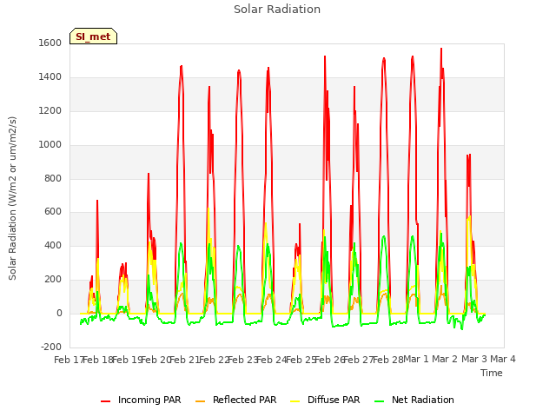Select the yellow Diffuse PAR legend swatch
This screenshot has width=556, height=417.
tap(295, 401)
